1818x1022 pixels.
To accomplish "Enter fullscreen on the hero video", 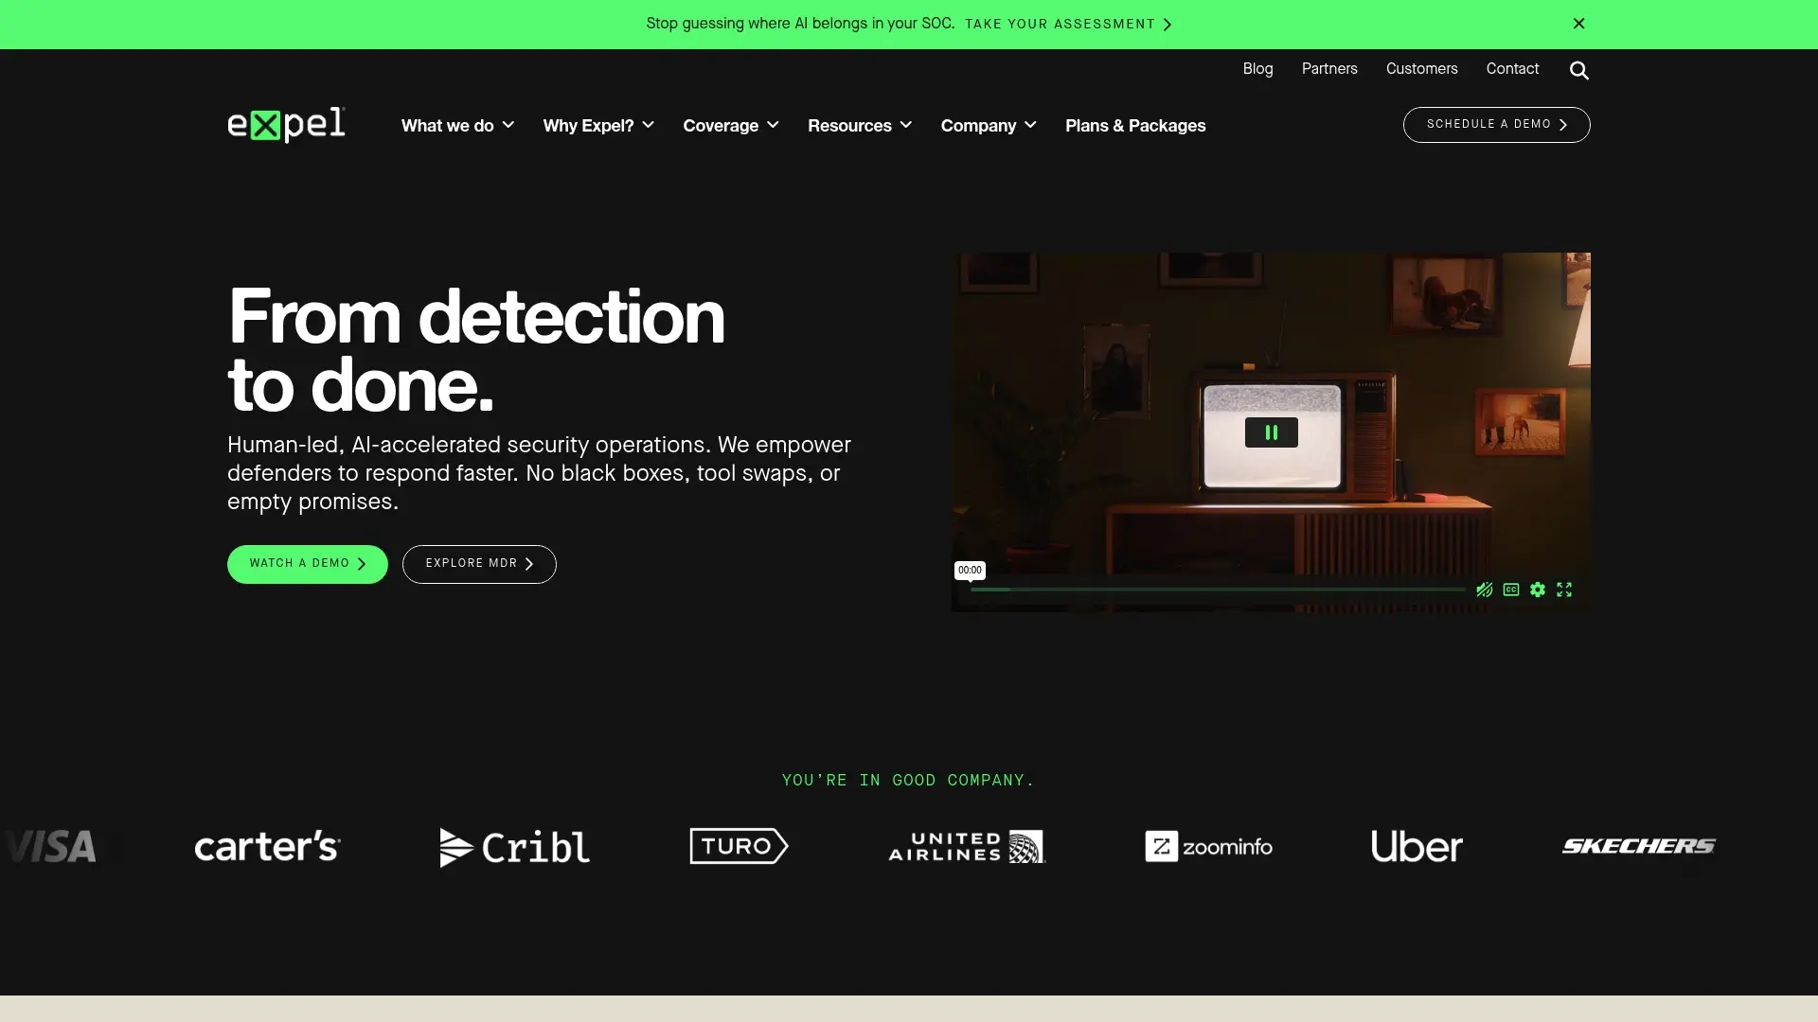I will (1564, 590).
